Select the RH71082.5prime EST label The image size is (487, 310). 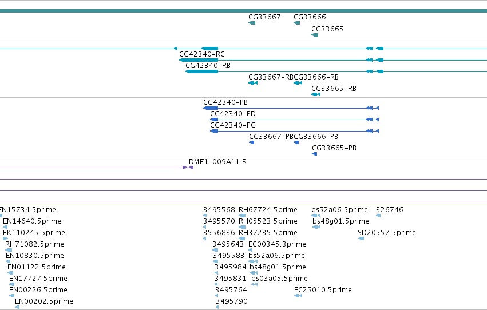click(34, 245)
